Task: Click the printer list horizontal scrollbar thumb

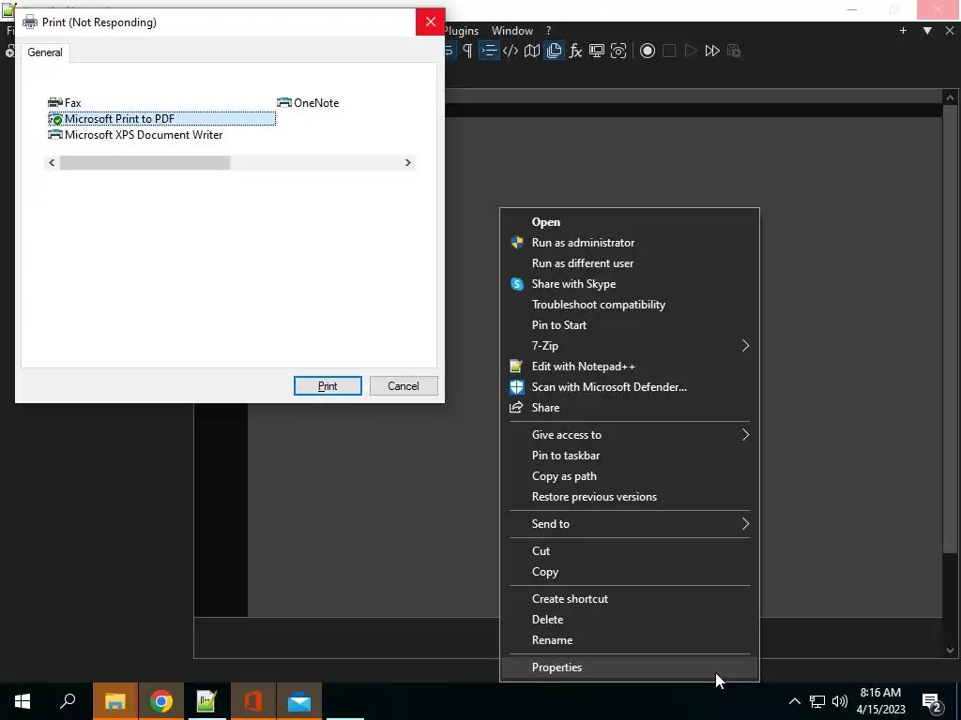Action: pyautogui.click(x=145, y=163)
